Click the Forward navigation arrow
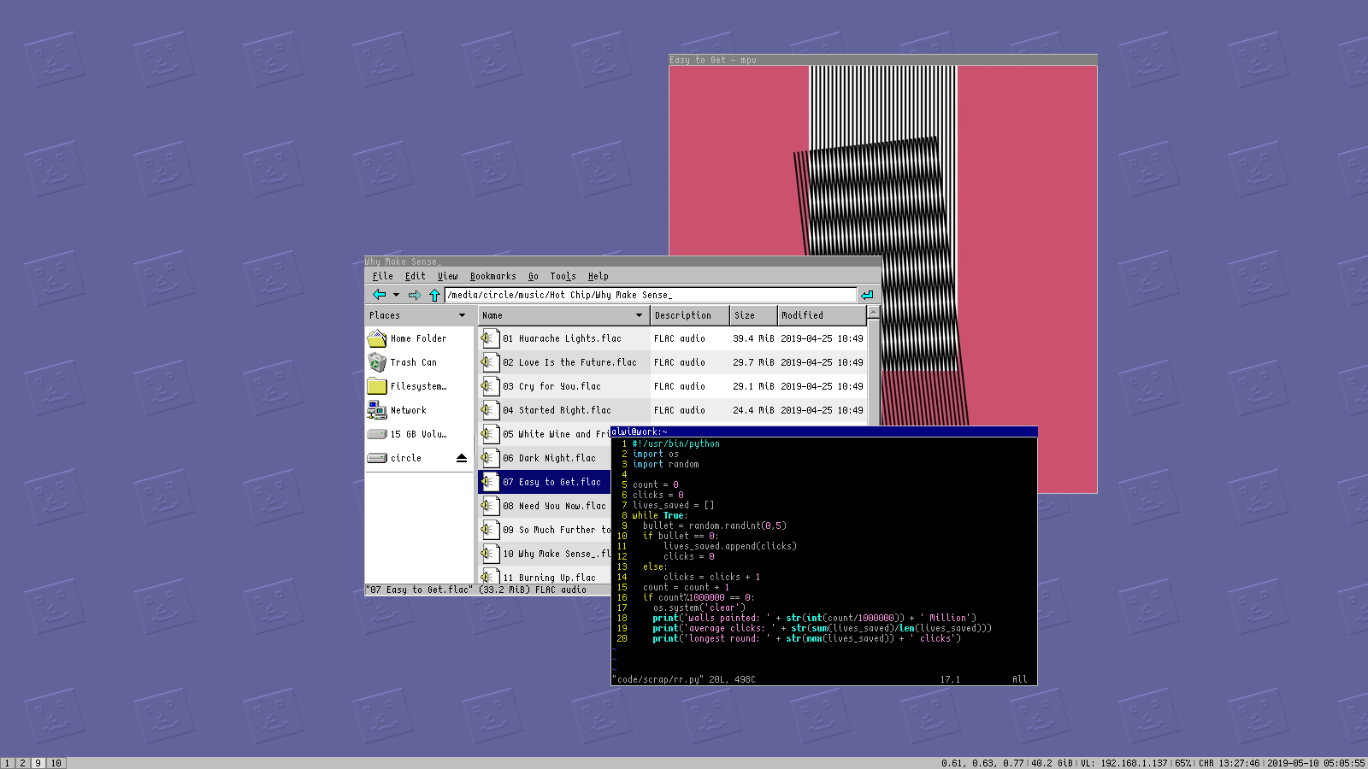Viewport: 1368px width, 769px height. pyautogui.click(x=415, y=295)
